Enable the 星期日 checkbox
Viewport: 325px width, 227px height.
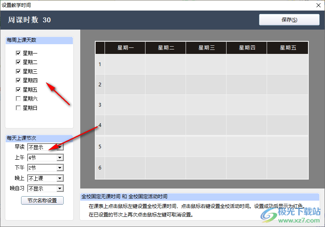[x=18, y=108]
